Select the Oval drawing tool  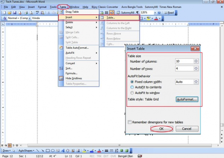coord(53,151)
